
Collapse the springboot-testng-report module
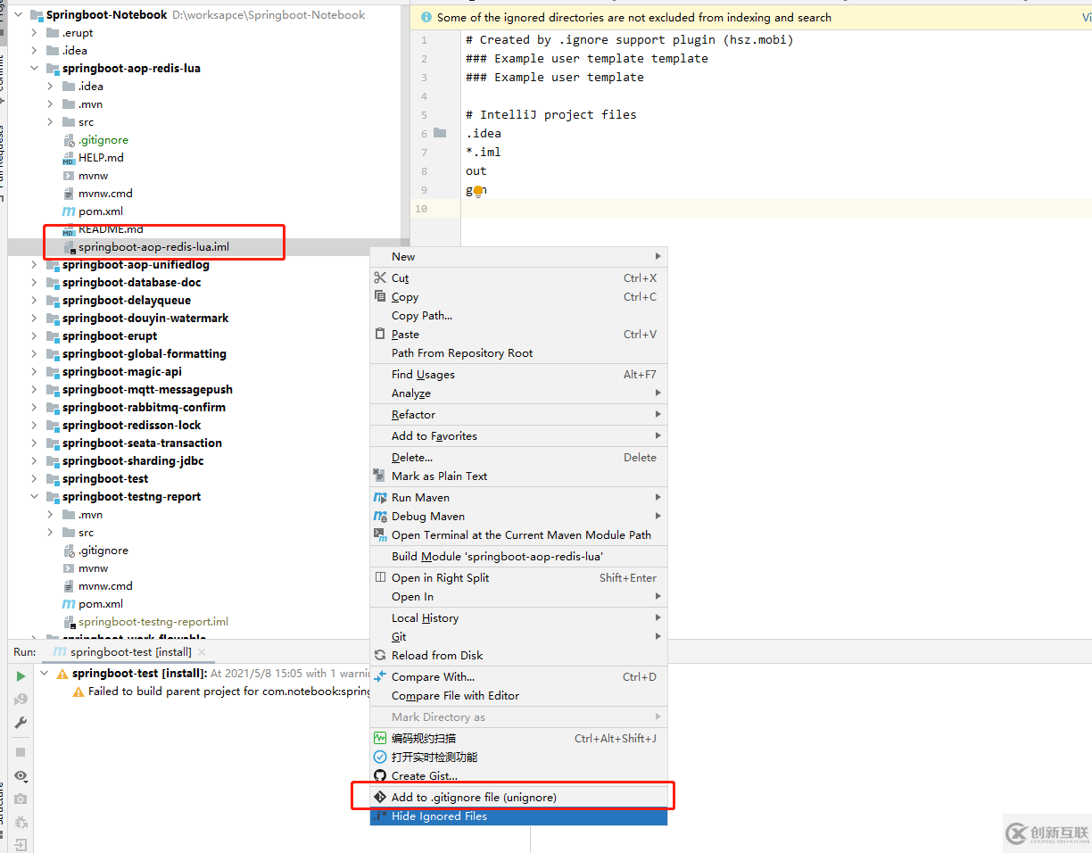34,497
